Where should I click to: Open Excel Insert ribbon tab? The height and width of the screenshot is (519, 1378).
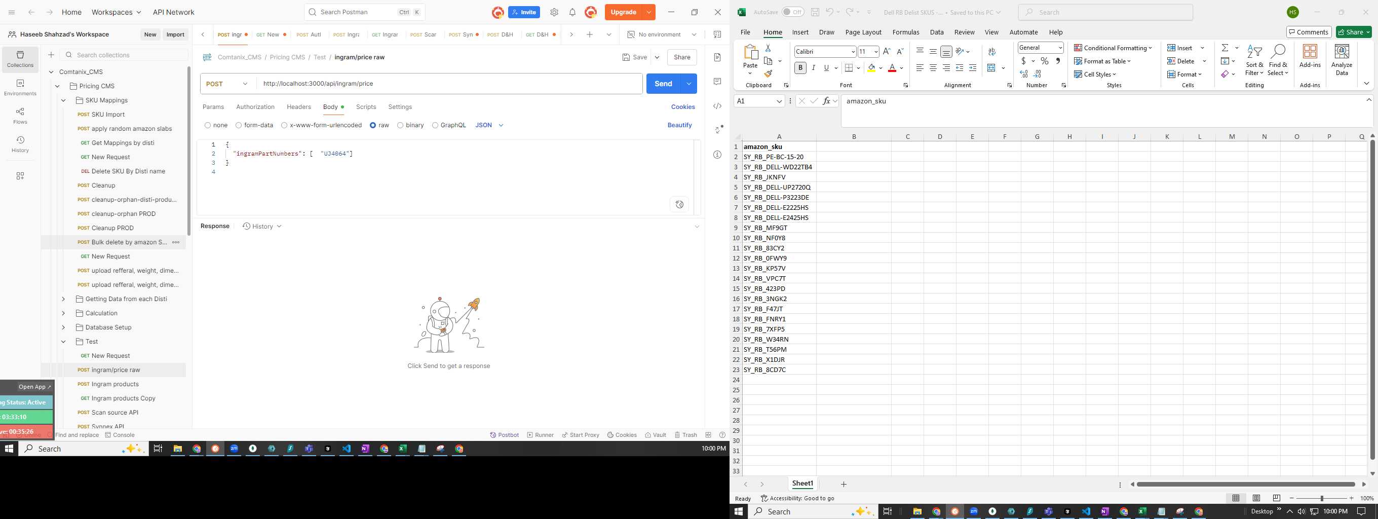pyautogui.click(x=800, y=32)
